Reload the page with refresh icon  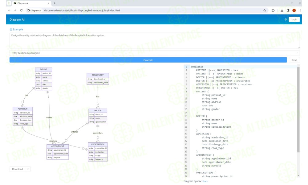point(21,10)
